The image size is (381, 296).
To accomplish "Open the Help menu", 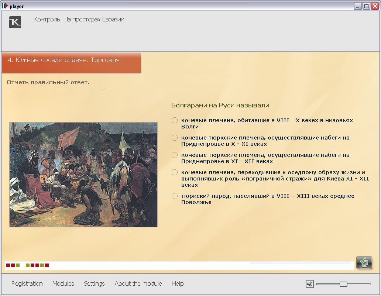I will click(178, 283).
